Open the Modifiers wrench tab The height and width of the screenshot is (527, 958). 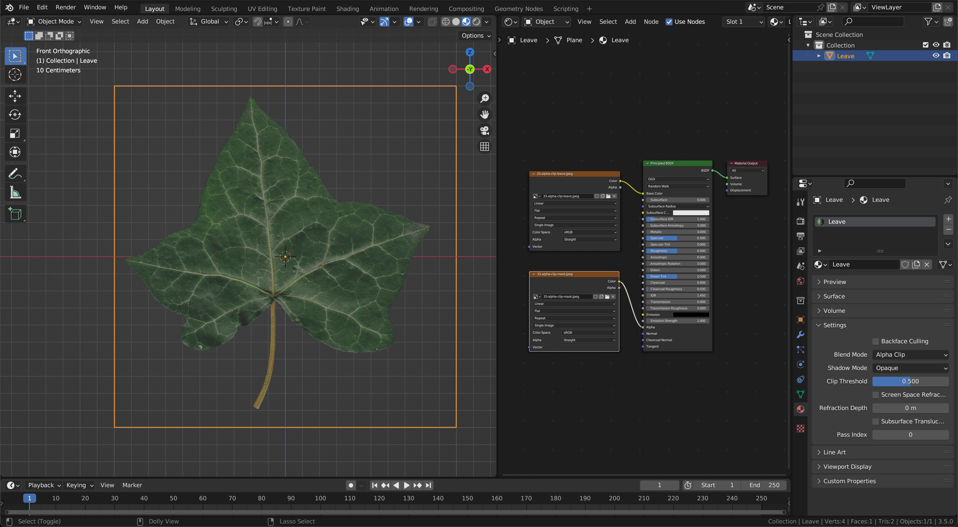[x=800, y=335]
